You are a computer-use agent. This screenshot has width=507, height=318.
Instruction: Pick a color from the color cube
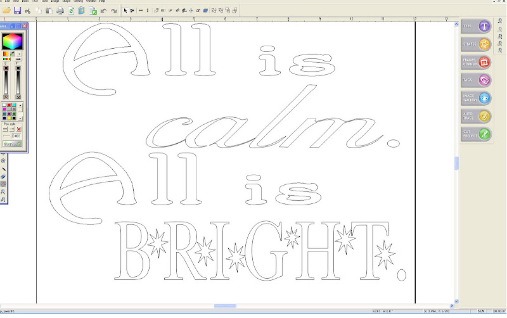[11, 42]
